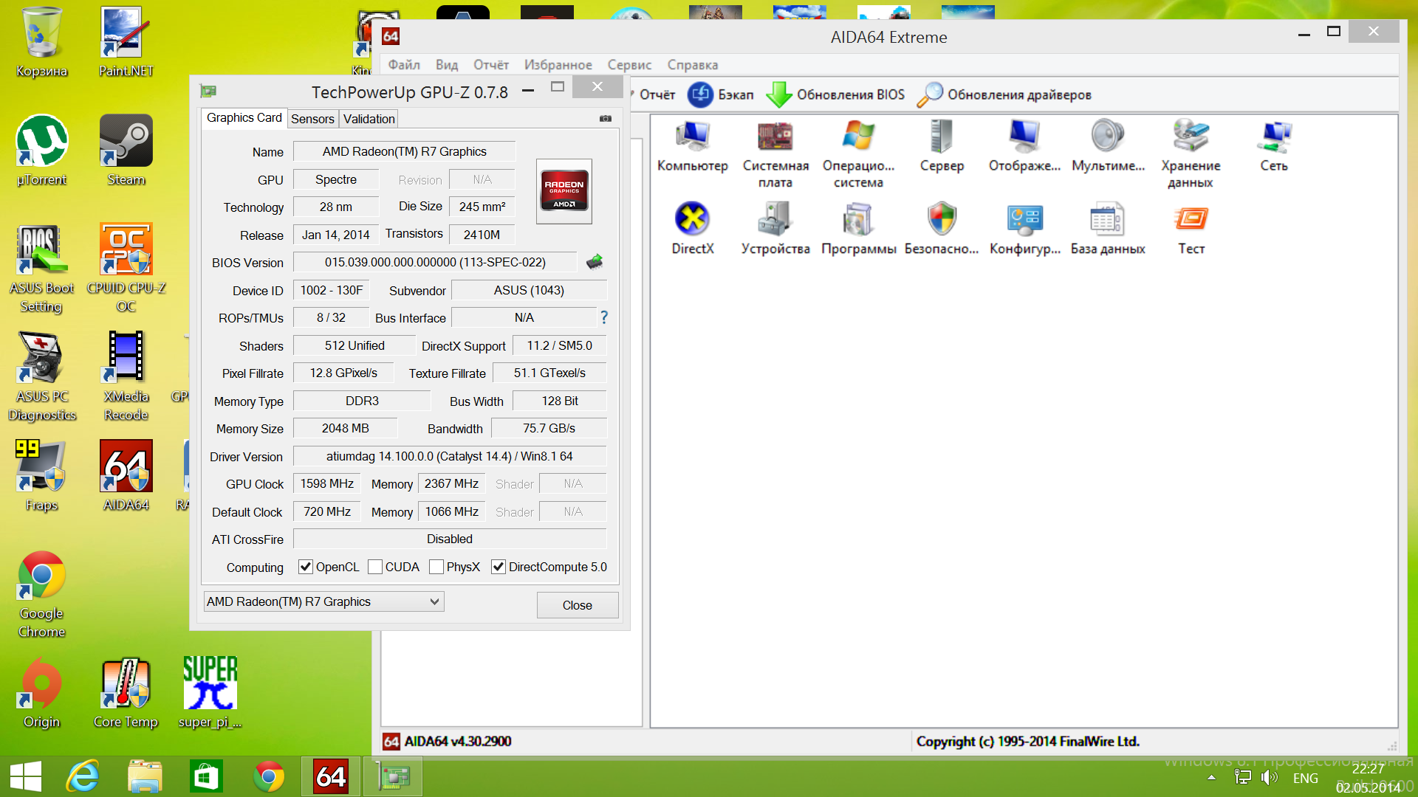Open the Paint.NET desktop shortcut
Screen dimensions: 1418x797
[126, 42]
